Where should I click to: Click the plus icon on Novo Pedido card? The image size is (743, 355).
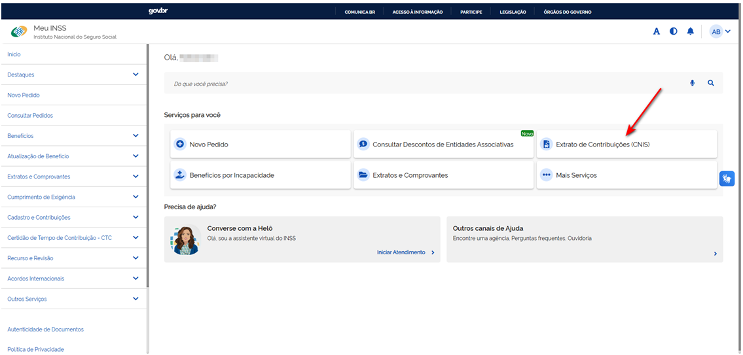pos(179,144)
